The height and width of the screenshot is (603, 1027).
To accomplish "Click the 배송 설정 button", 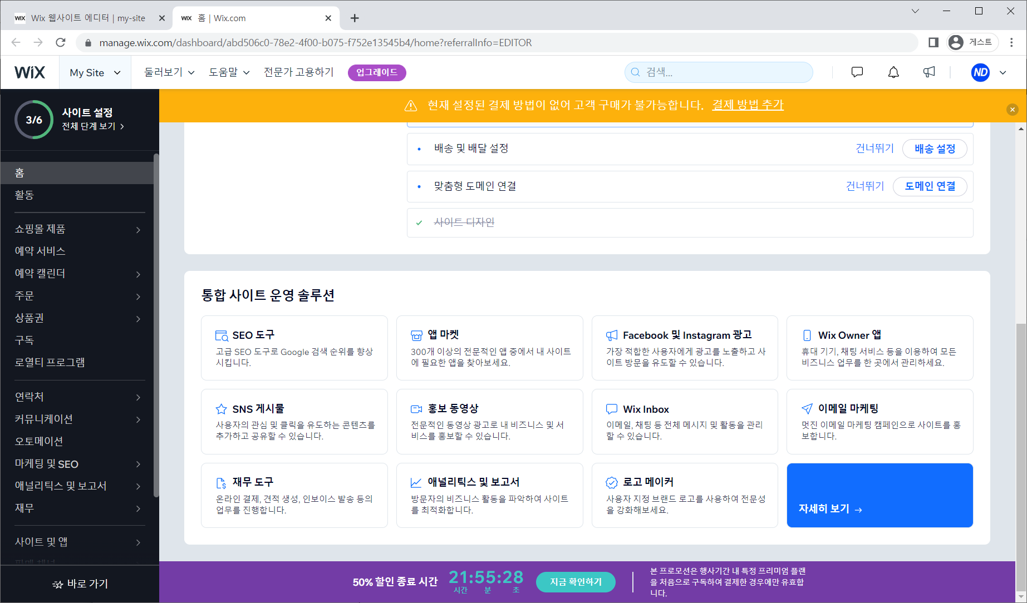I will click(935, 149).
